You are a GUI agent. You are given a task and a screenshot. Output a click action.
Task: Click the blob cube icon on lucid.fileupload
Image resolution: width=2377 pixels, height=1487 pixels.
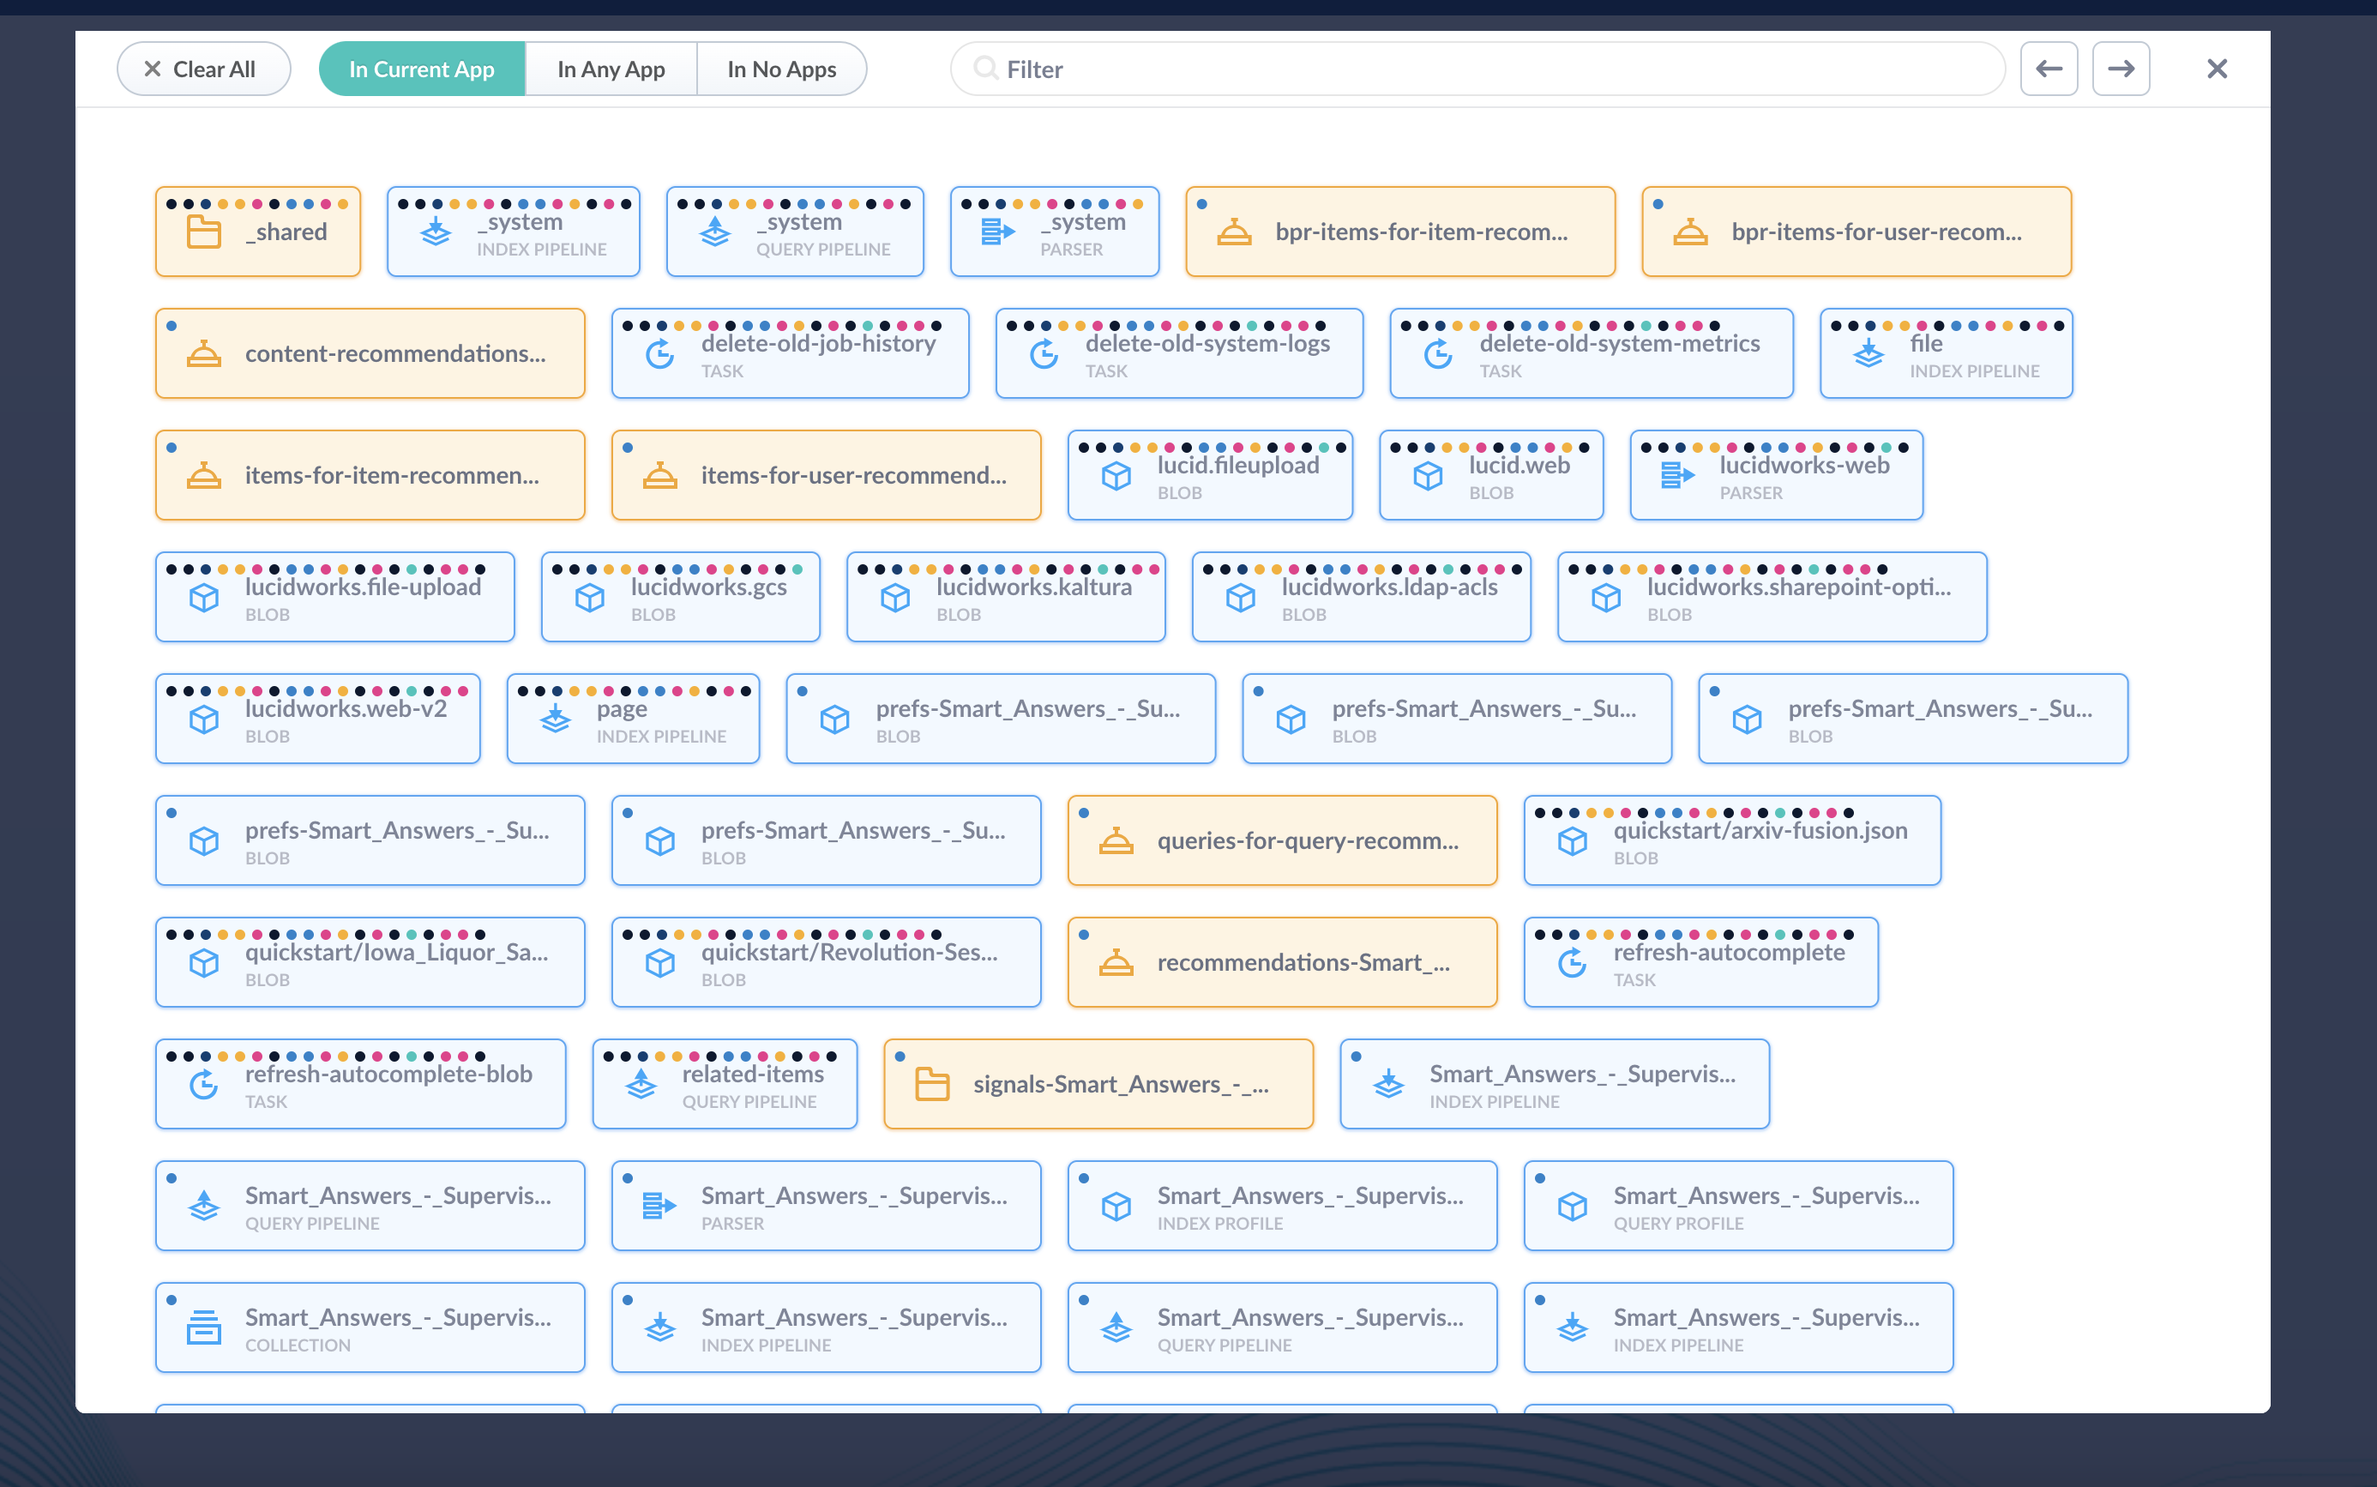(x=1116, y=476)
